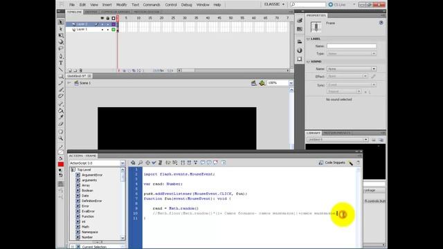Open the Commands menu
The height and width of the screenshot is (249, 443).
152,5
